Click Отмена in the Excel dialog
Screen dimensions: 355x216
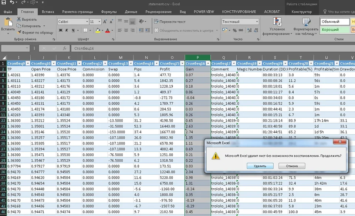tap(292, 166)
